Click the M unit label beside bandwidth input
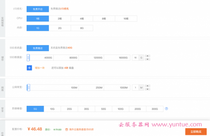This screenshot has width=210, height=136. (x=141, y=88)
